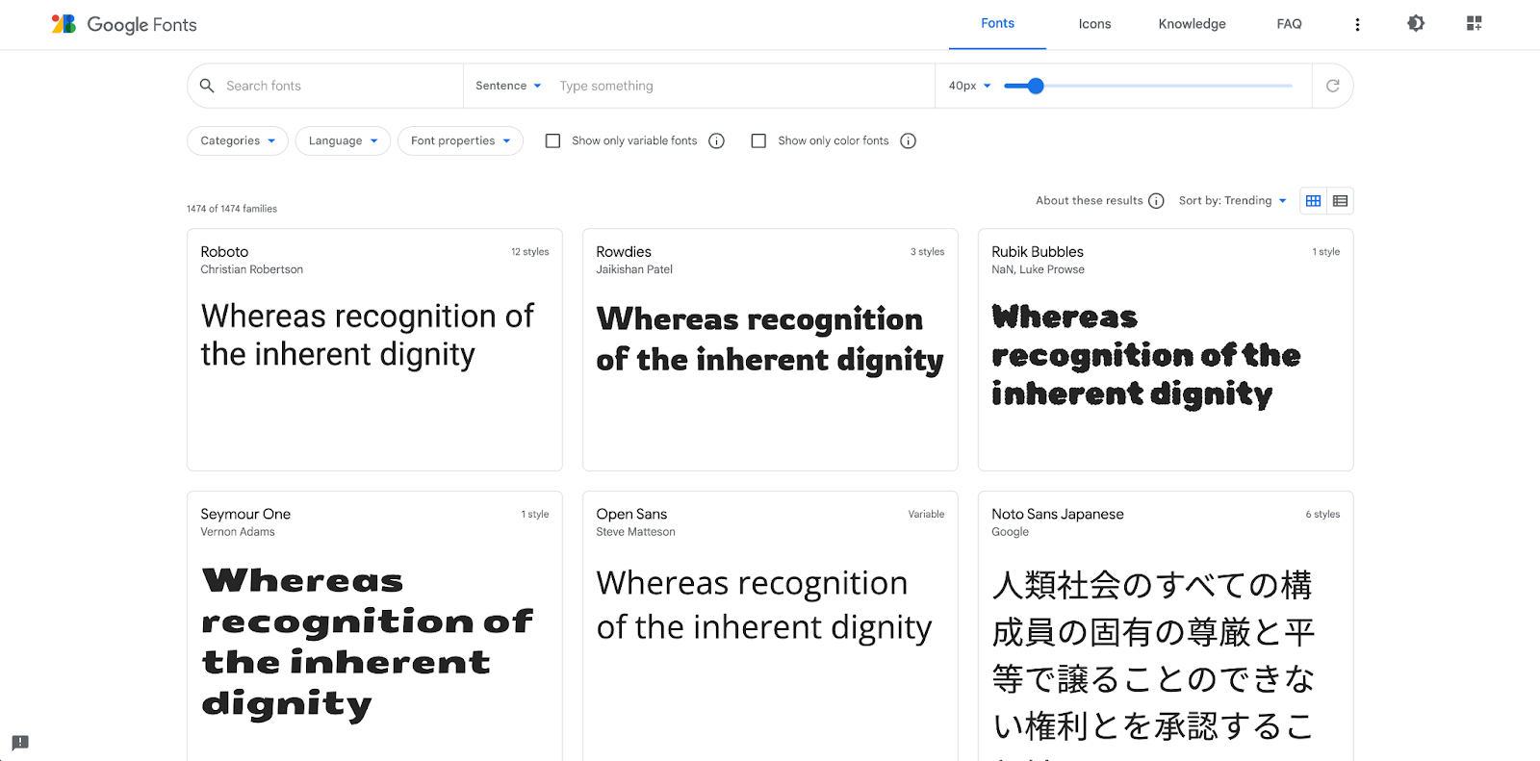Click the Steve Matteson author text
This screenshot has height=761, width=1540.
[635, 532]
